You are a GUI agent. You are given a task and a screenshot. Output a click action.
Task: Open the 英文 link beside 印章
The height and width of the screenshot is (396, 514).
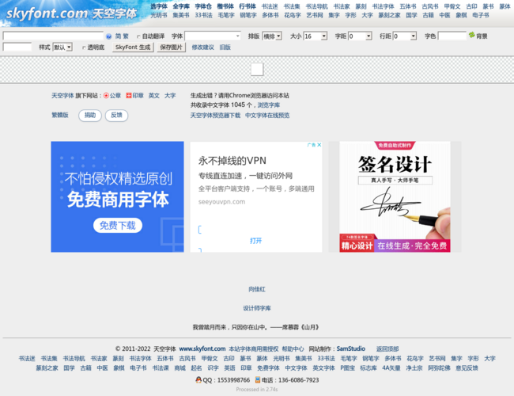(153, 96)
